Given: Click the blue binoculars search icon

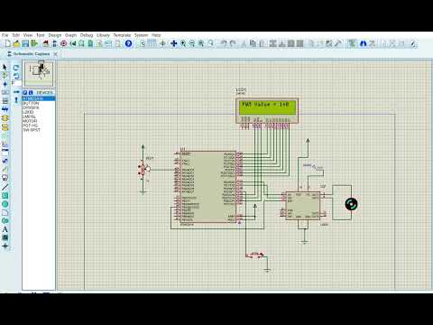Looking at the screenshot, I should [364, 43].
